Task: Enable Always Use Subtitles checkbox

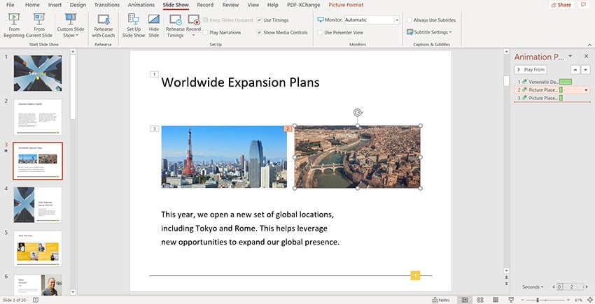Action: tap(409, 20)
